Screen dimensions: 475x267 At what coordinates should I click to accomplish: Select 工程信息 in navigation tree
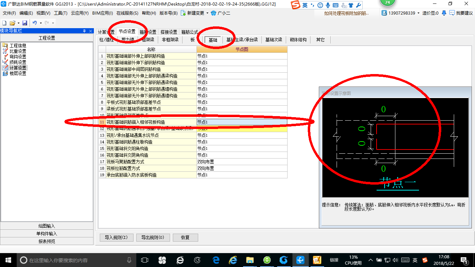coord(18,46)
